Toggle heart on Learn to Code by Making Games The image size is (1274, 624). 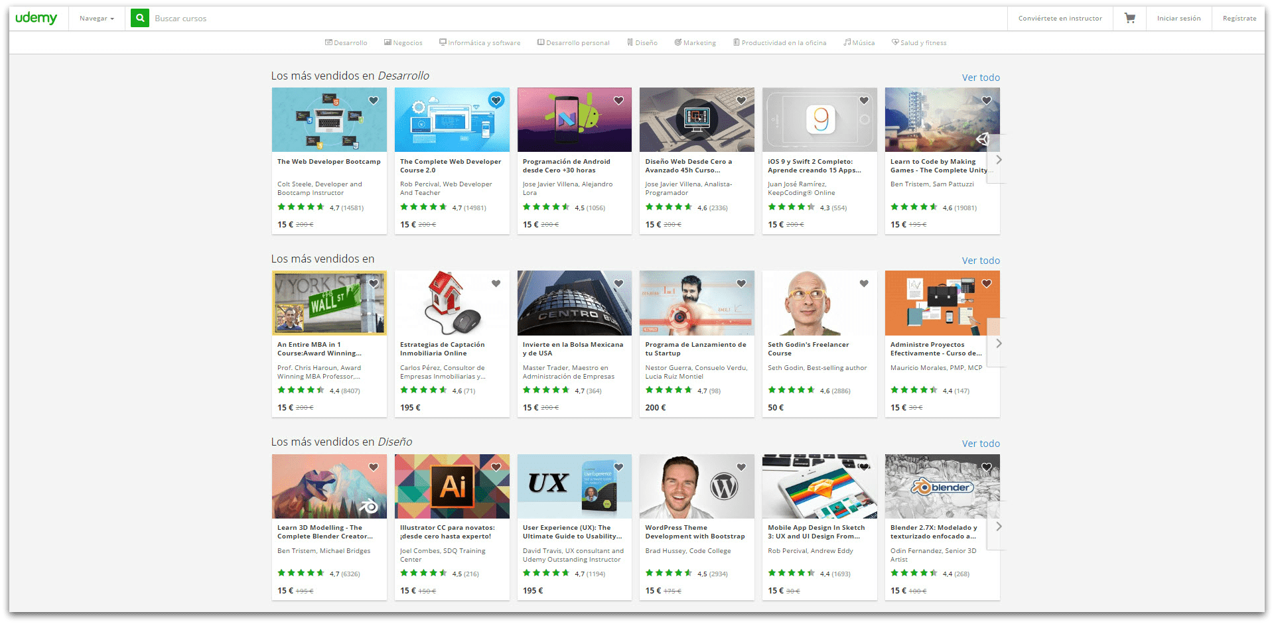[x=987, y=101]
